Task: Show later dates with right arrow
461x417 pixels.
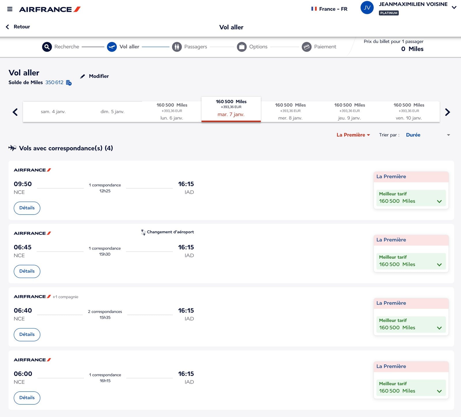Action: coord(447,112)
